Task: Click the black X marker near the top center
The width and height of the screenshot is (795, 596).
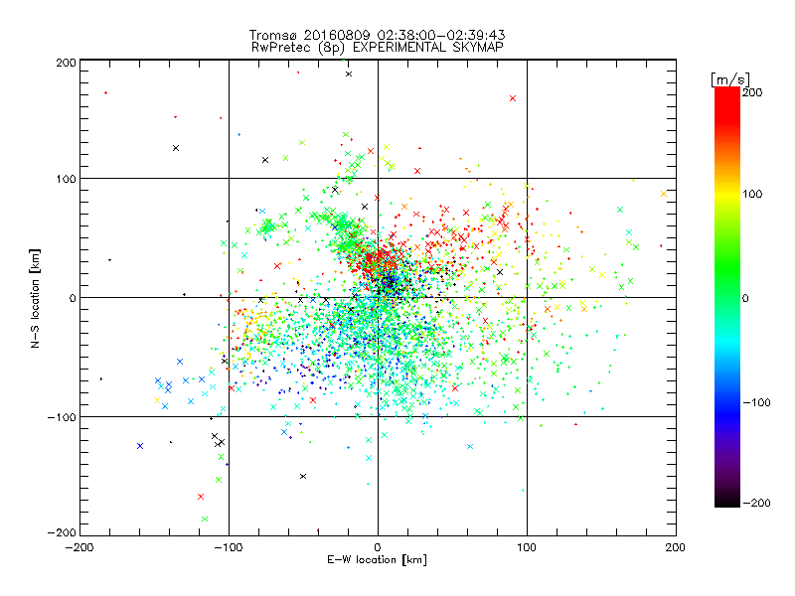Action: tap(349, 74)
